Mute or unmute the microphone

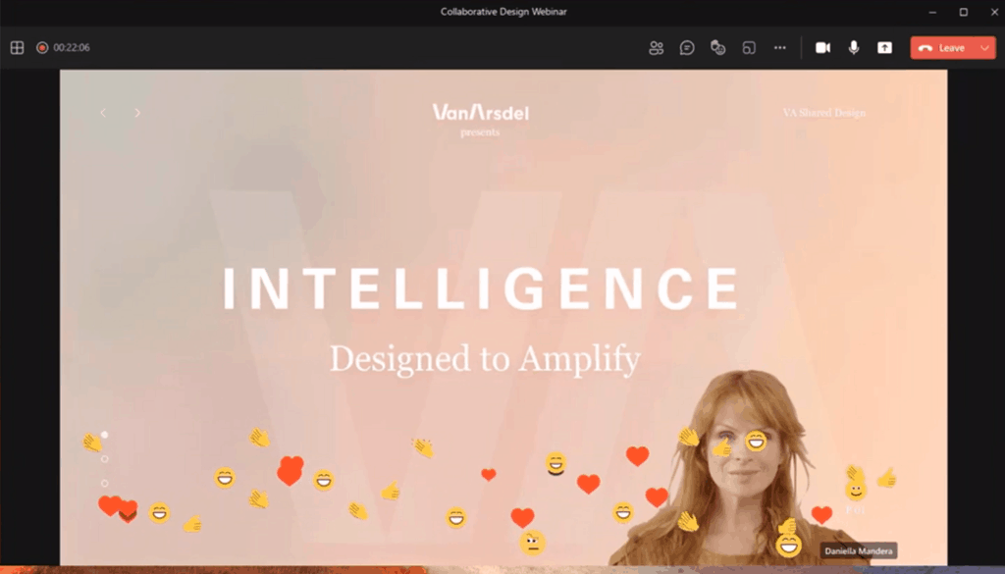tap(854, 47)
